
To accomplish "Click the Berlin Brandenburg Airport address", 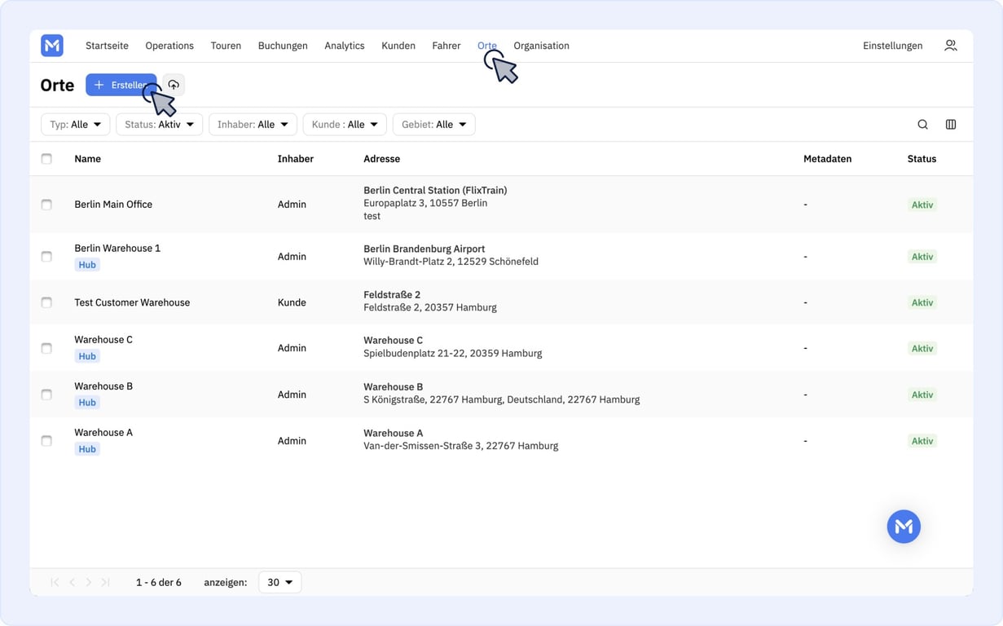I will tap(424, 249).
